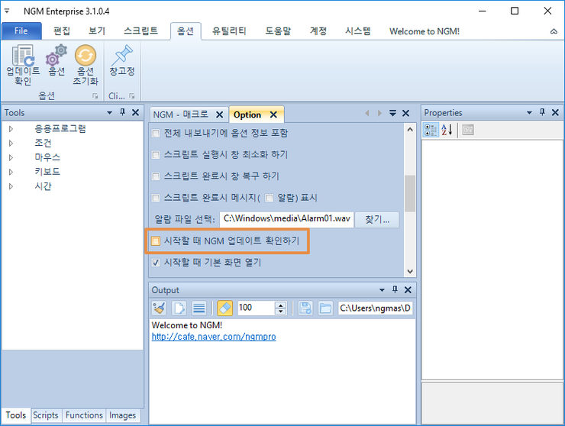
Task: Collapse the ribbon with the arrow icon
Action: point(554,32)
